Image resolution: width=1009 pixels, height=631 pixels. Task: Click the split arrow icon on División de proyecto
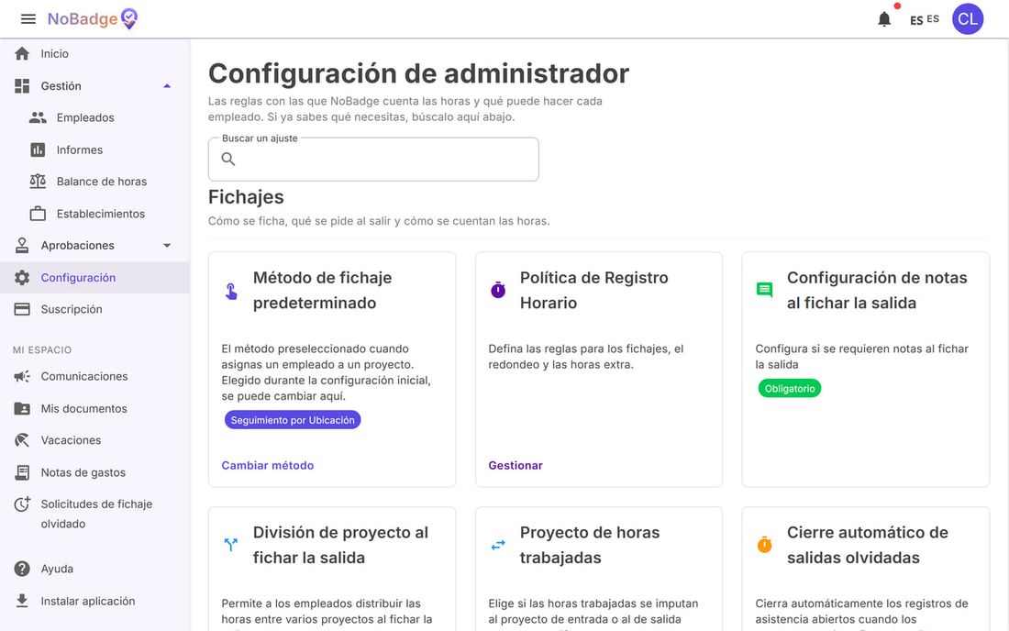point(231,545)
